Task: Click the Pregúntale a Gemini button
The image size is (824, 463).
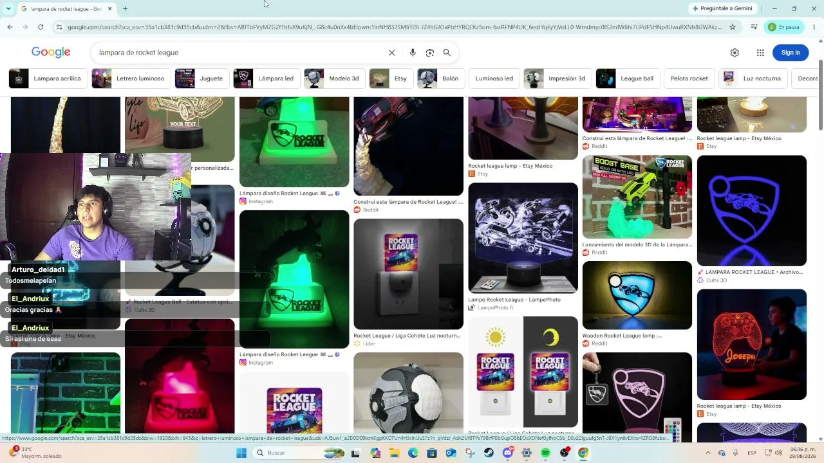Action: point(722,9)
